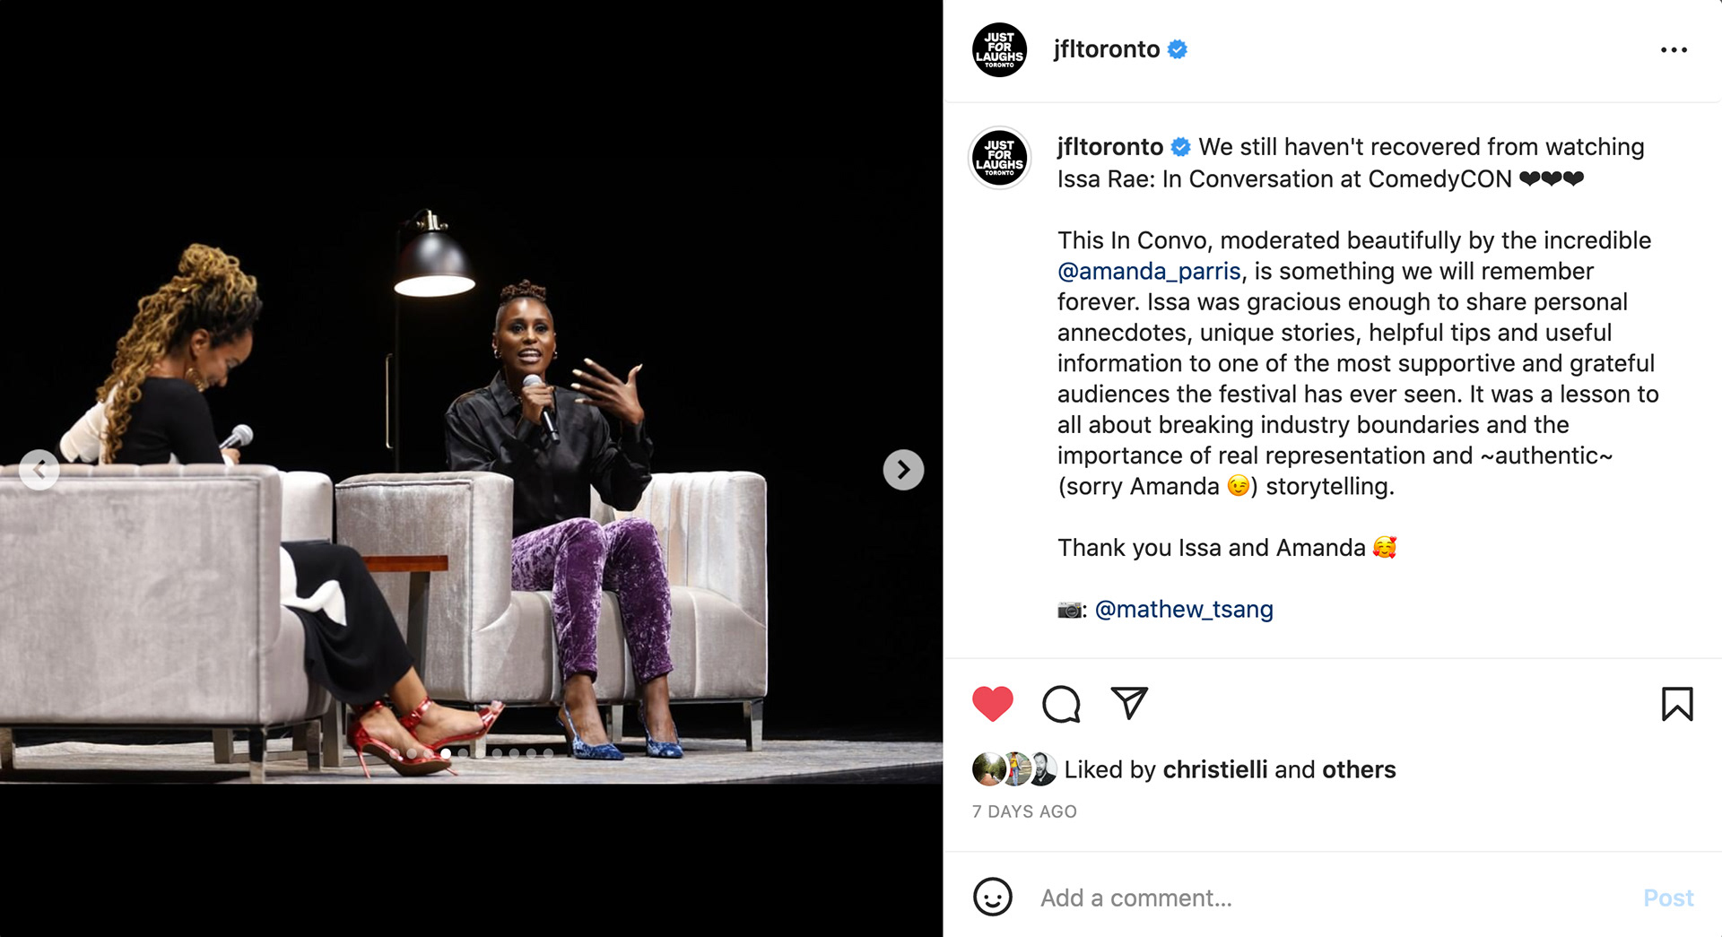The width and height of the screenshot is (1722, 937).
Task: Open the emoji picker smiley icon
Action: point(993,897)
